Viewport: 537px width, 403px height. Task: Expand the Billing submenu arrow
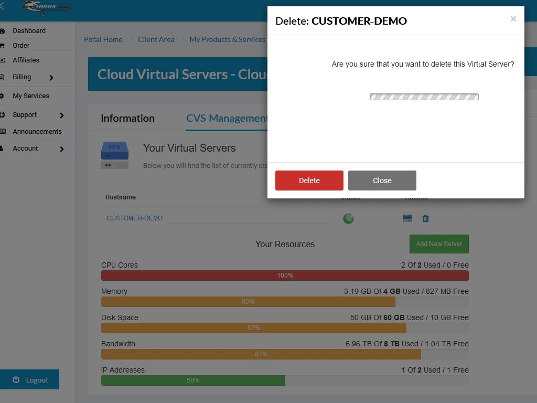[x=51, y=78]
